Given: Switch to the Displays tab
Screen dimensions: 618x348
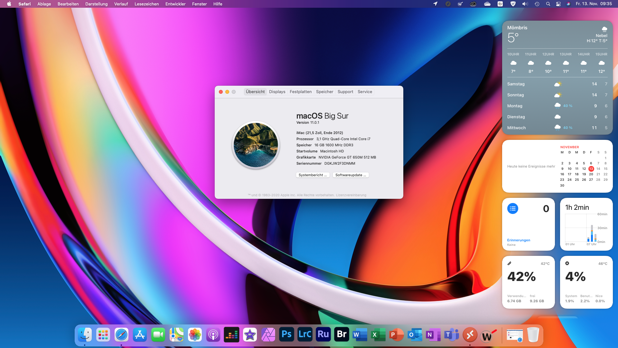Looking at the screenshot, I should [x=277, y=92].
